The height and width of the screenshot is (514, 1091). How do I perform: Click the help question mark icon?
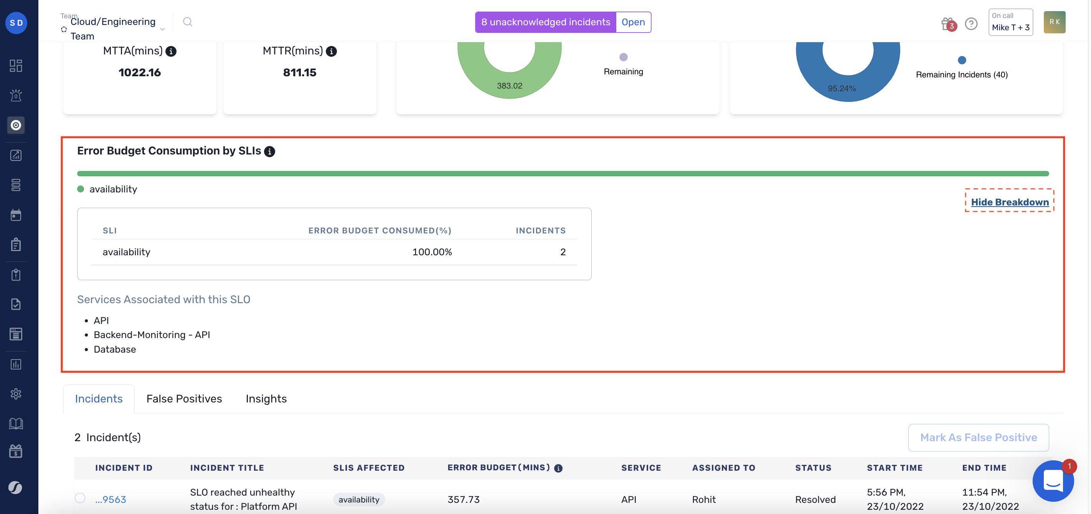point(971,24)
